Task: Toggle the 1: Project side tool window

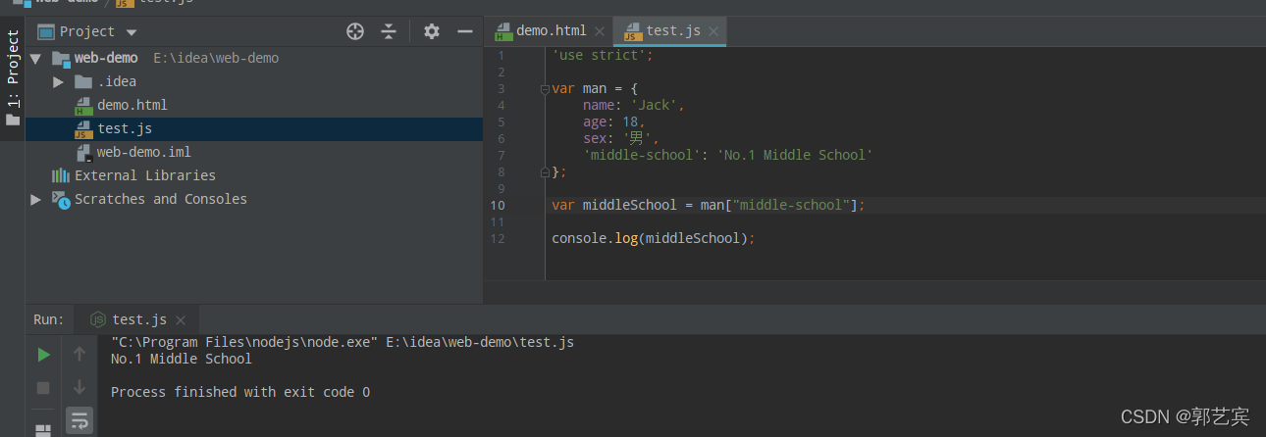Action: point(13,78)
